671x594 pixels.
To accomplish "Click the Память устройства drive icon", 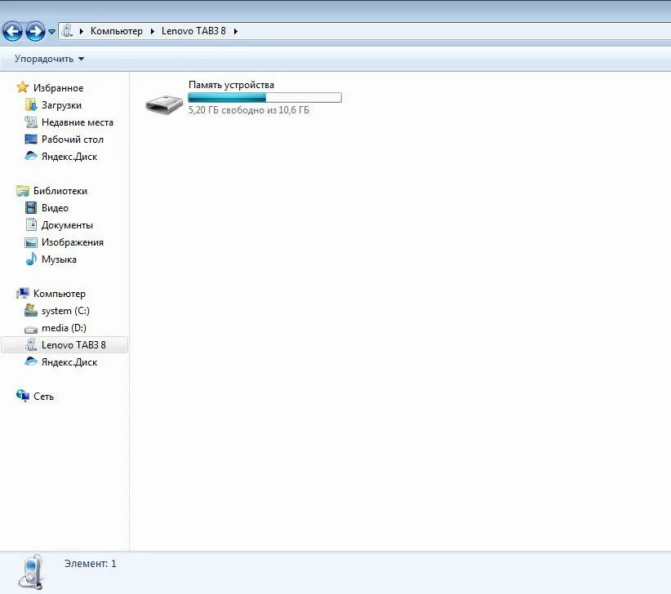I will pos(164,104).
